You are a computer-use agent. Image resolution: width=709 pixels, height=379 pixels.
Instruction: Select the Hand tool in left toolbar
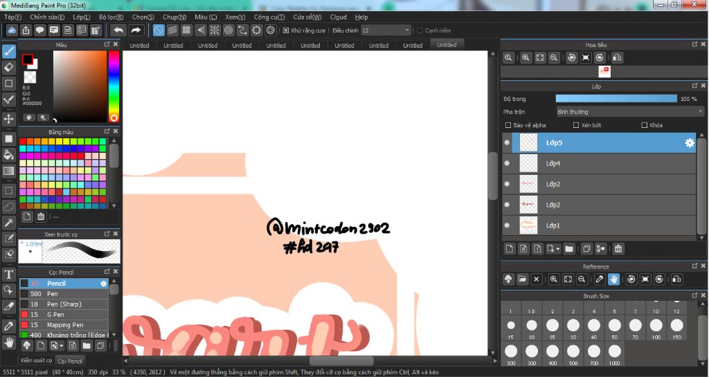pos(8,342)
